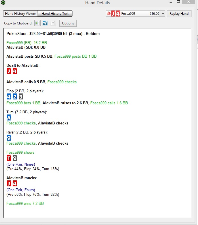Click the Jack card in player dropdown

(113, 14)
